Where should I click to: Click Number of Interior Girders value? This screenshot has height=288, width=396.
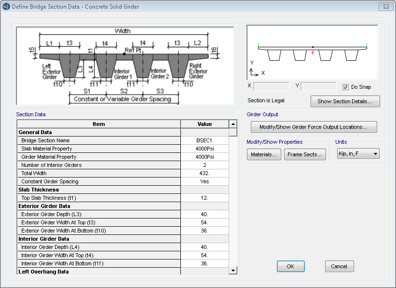click(x=205, y=165)
